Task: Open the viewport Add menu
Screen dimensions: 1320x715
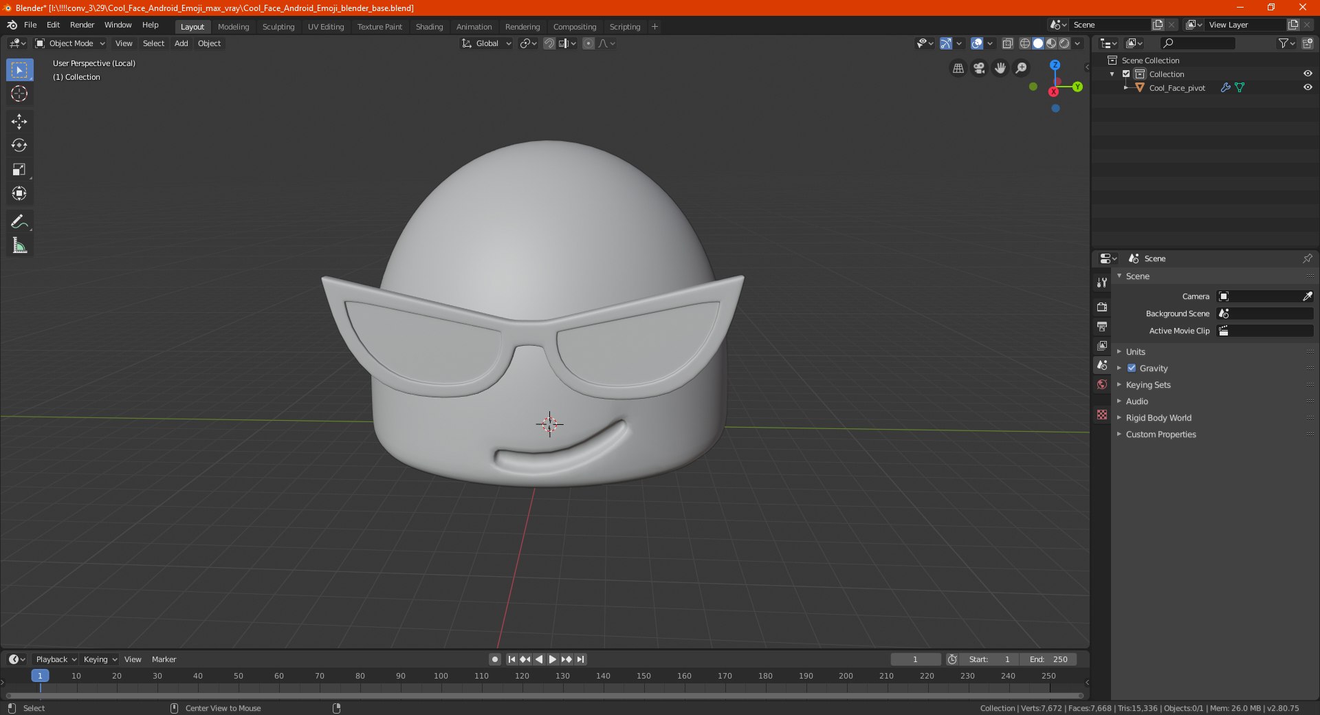Action: tap(181, 43)
